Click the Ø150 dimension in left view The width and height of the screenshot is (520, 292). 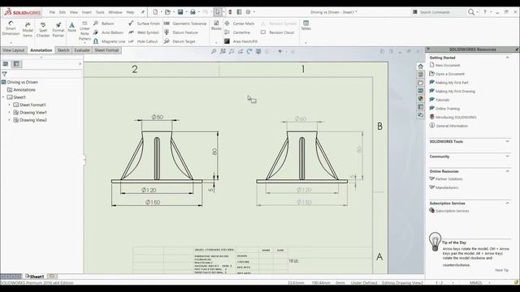pos(153,202)
